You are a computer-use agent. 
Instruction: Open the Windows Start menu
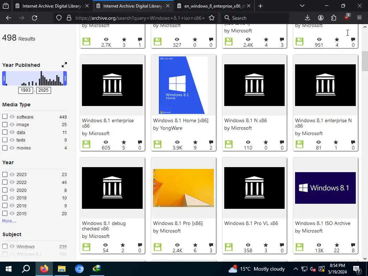pyautogui.click(x=9, y=269)
